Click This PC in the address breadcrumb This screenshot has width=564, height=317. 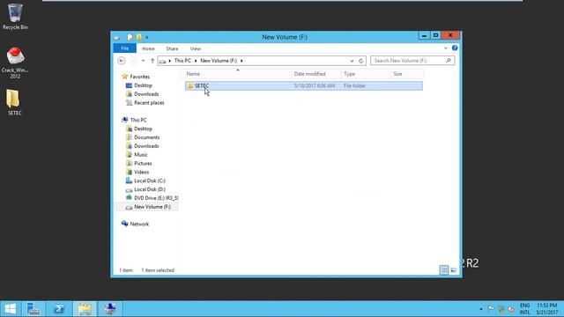(182, 61)
